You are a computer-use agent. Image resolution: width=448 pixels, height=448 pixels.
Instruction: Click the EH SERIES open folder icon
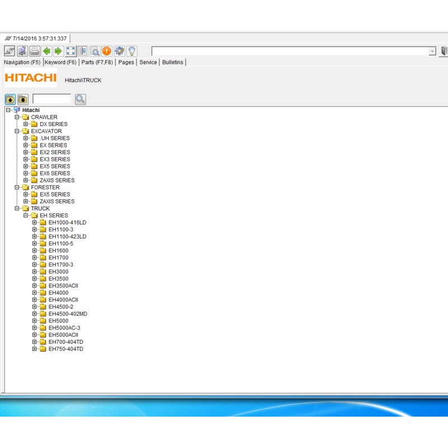click(34, 216)
